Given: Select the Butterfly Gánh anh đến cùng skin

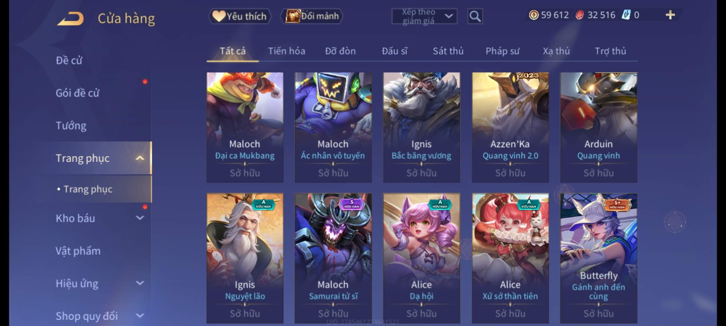Looking at the screenshot, I should coord(598,258).
